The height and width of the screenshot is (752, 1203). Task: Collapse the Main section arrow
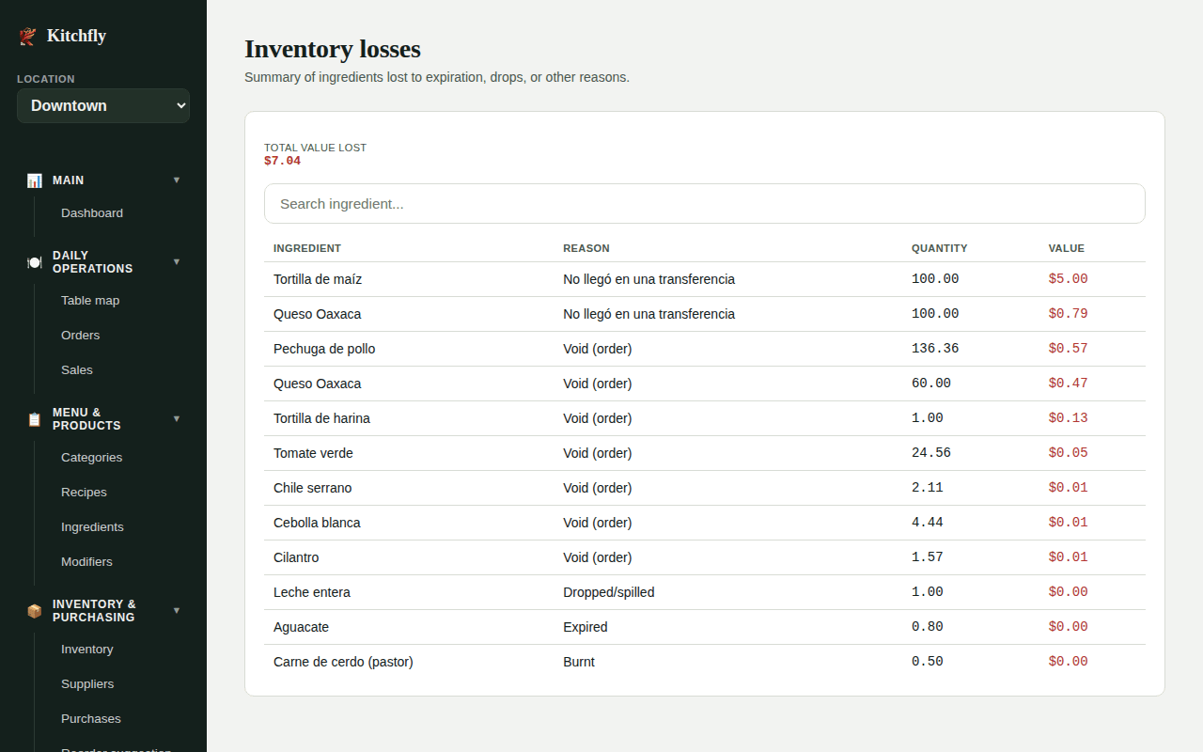[x=177, y=180]
